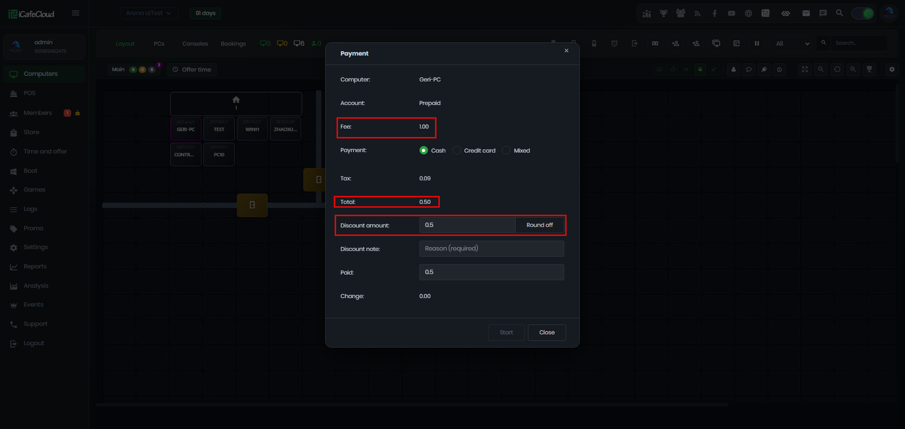Viewport: 905px width, 429px height.
Task: Click the 91 days badge
Action: (206, 13)
